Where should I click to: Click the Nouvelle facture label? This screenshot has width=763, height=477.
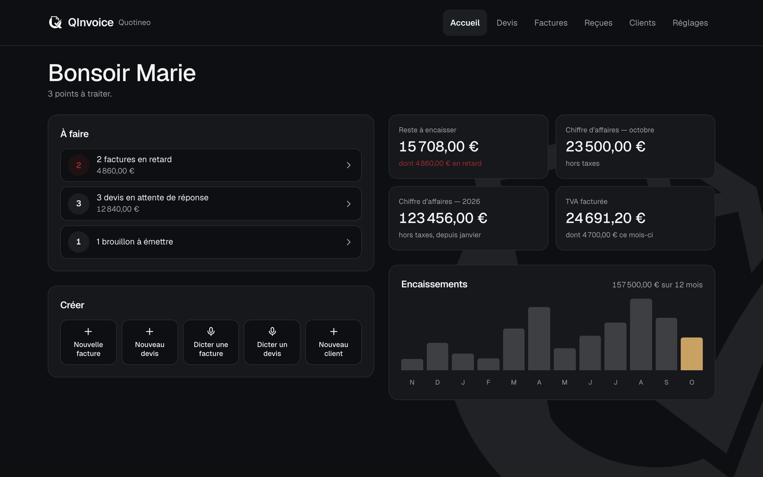click(88, 349)
